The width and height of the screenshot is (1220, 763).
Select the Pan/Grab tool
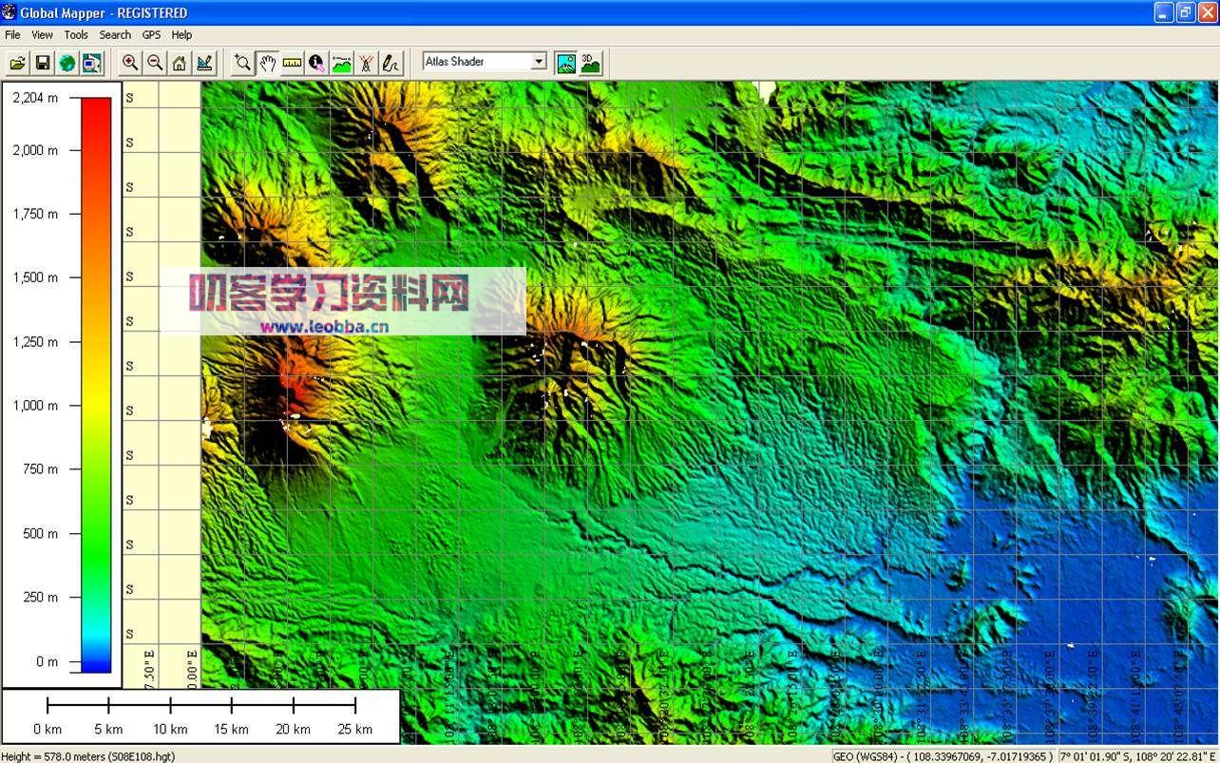tap(267, 62)
